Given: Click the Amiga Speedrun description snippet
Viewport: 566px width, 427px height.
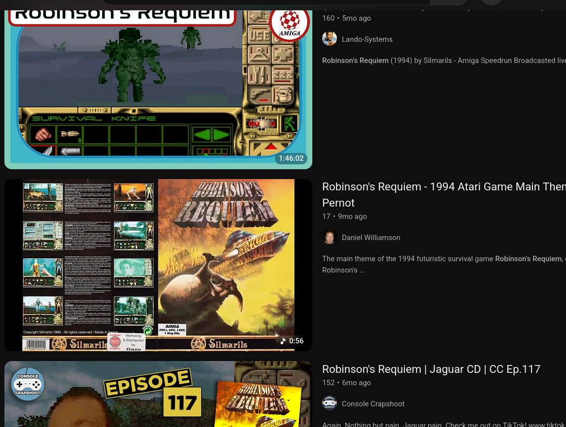Looking at the screenshot, I should coord(444,61).
